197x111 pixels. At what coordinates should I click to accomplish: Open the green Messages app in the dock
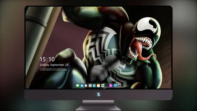coord(77,85)
